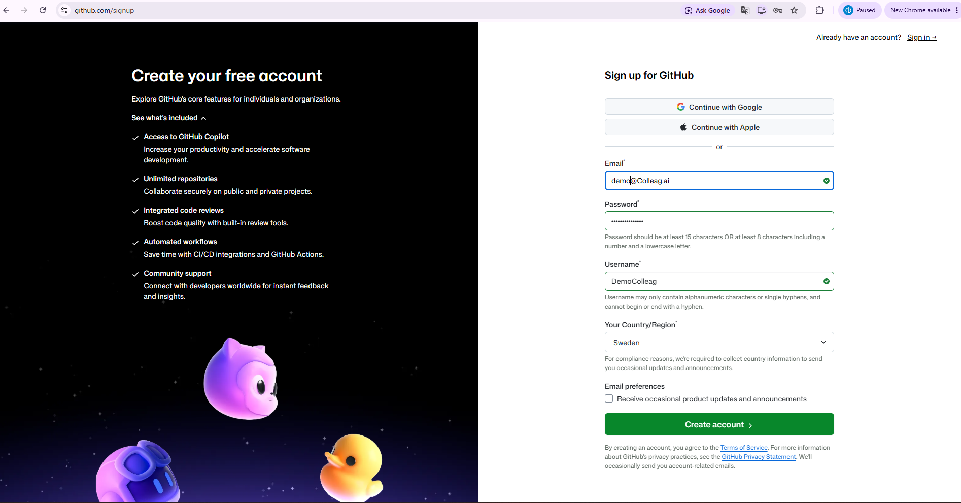The height and width of the screenshot is (503, 961).
Task: Click the 'Automated workflows' feature title
Action: click(x=180, y=242)
